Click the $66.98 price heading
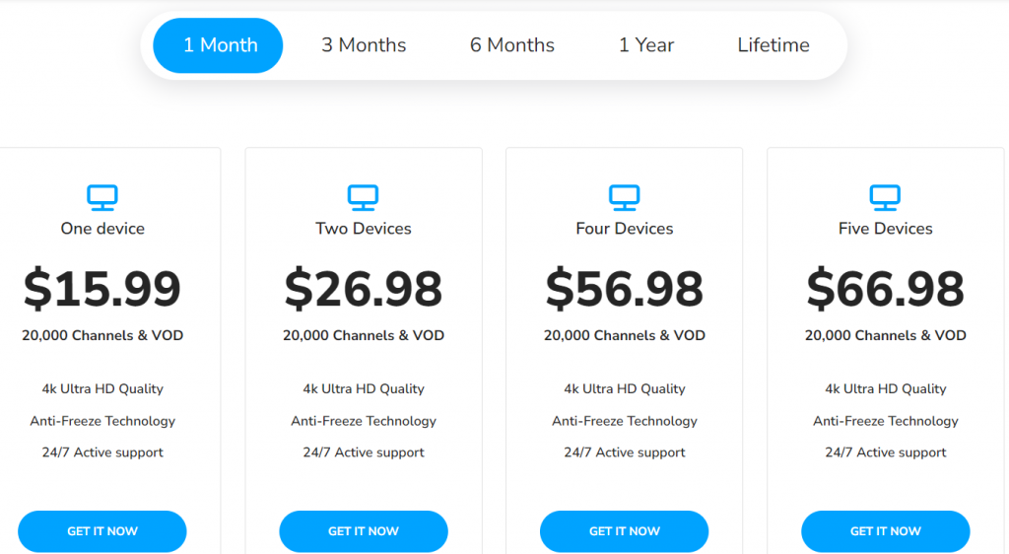Image resolution: width=1009 pixels, height=554 pixels. pyautogui.click(x=886, y=288)
